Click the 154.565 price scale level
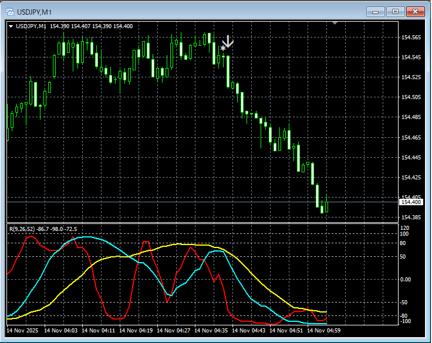 coord(410,38)
